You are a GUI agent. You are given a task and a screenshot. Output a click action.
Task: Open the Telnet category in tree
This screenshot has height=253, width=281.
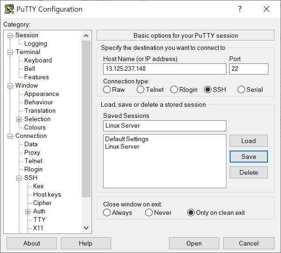(33, 161)
